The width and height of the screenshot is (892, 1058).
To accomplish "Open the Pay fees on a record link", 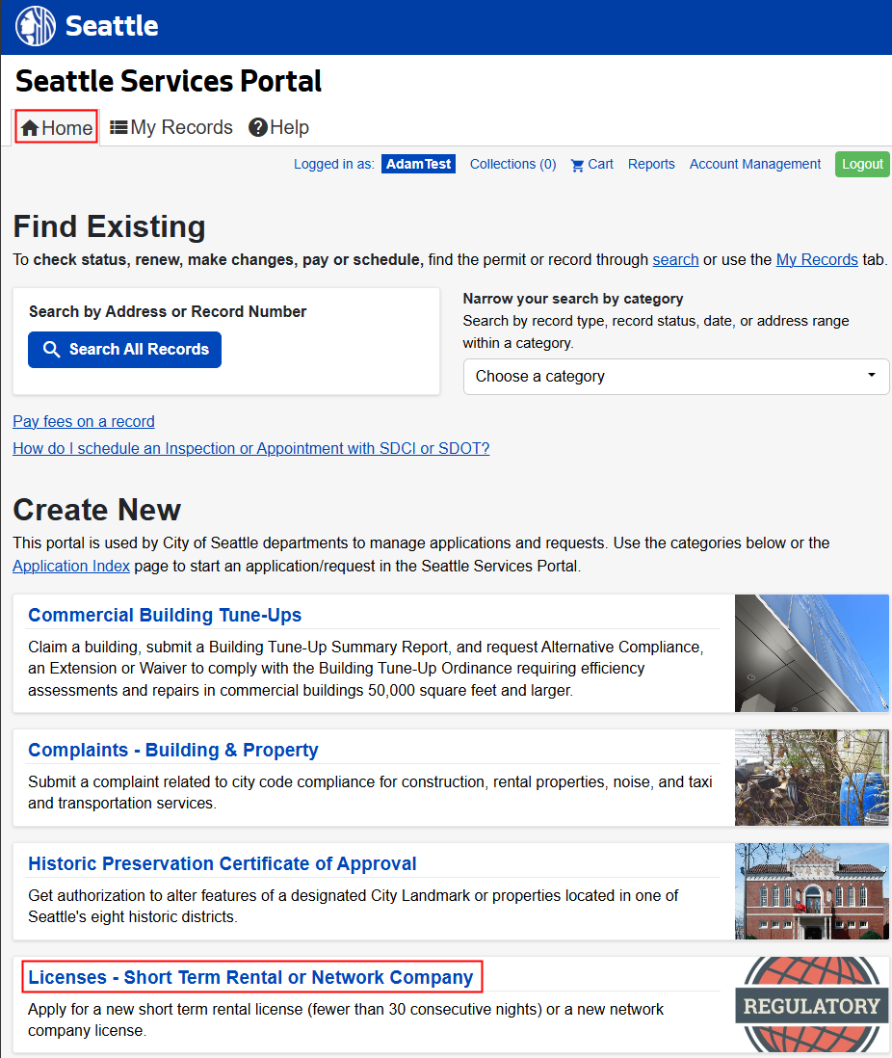I will [83, 421].
